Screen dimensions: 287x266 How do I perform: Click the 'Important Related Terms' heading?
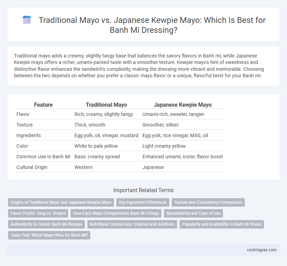143,190
